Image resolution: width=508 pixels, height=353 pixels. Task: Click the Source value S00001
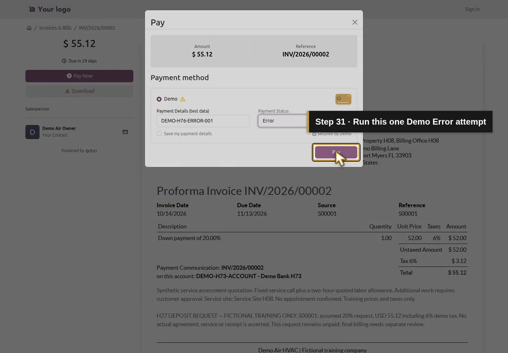coord(327,214)
